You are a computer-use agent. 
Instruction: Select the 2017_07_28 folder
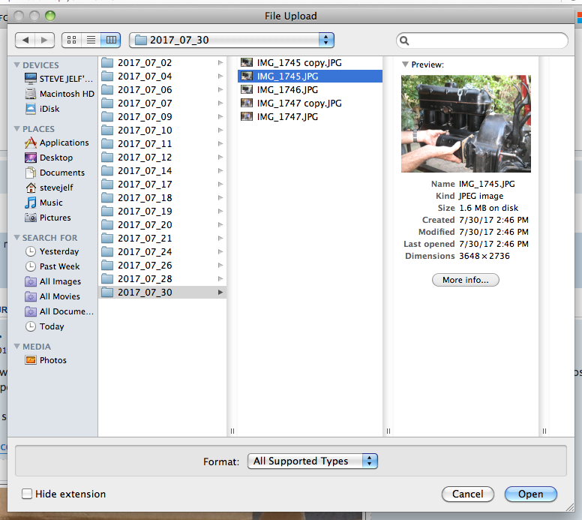(145, 278)
